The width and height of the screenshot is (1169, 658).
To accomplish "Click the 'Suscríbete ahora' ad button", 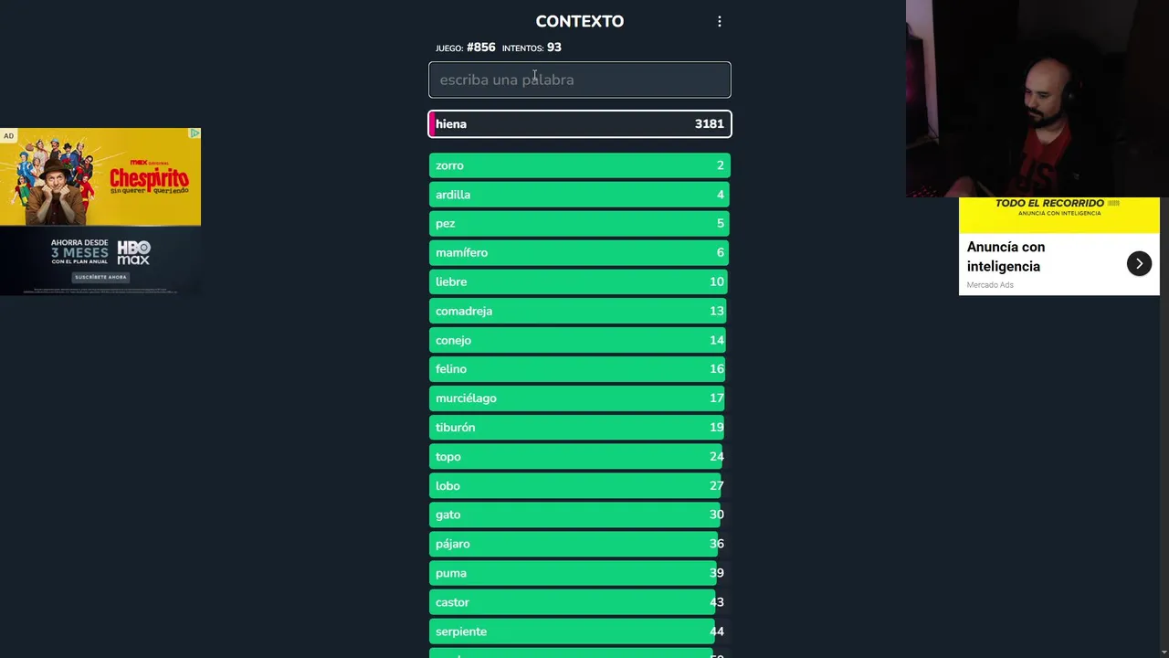I will tap(100, 277).
